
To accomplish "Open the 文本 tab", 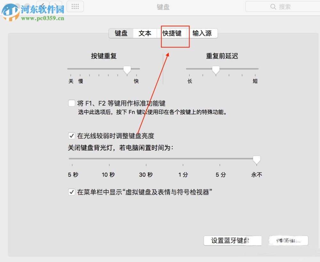I will click(145, 33).
